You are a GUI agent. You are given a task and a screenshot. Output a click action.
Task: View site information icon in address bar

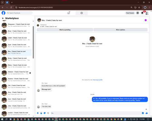tap(16, 8)
